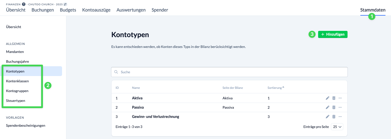Viewport: 391px width, 139px height.
Task: Open the entries per page dropdown
Action: pyautogui.click(x=337, y=127)
